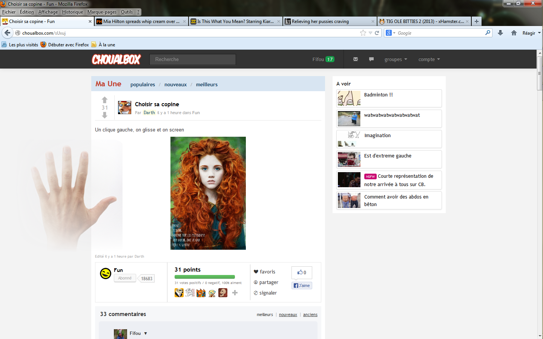Screen dimensions: 543x339
Task: Like the post with thumbs-up counter
Action: [x=302, y=272]
